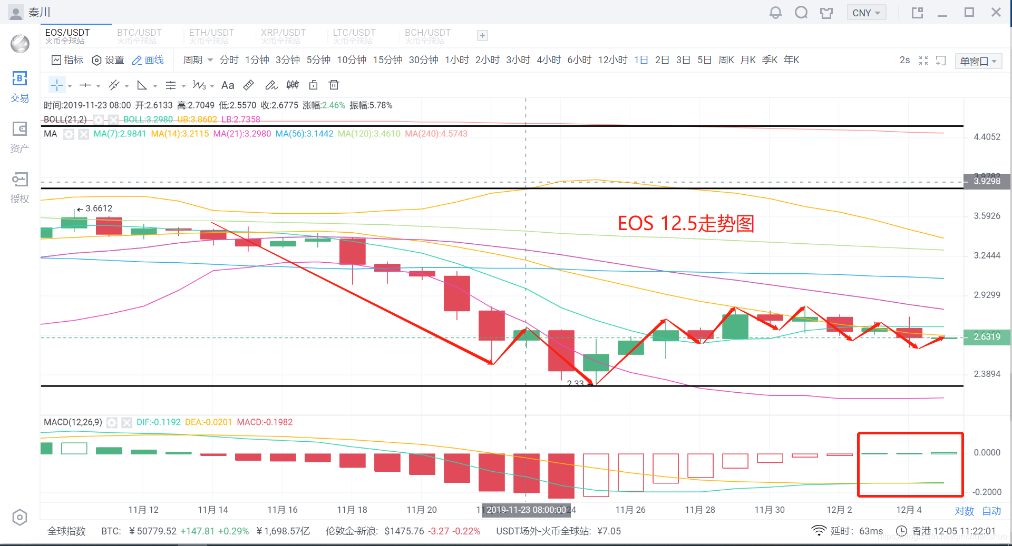Select the Fibonacci levels tool

pyautogui.click(x=171, y=85)
